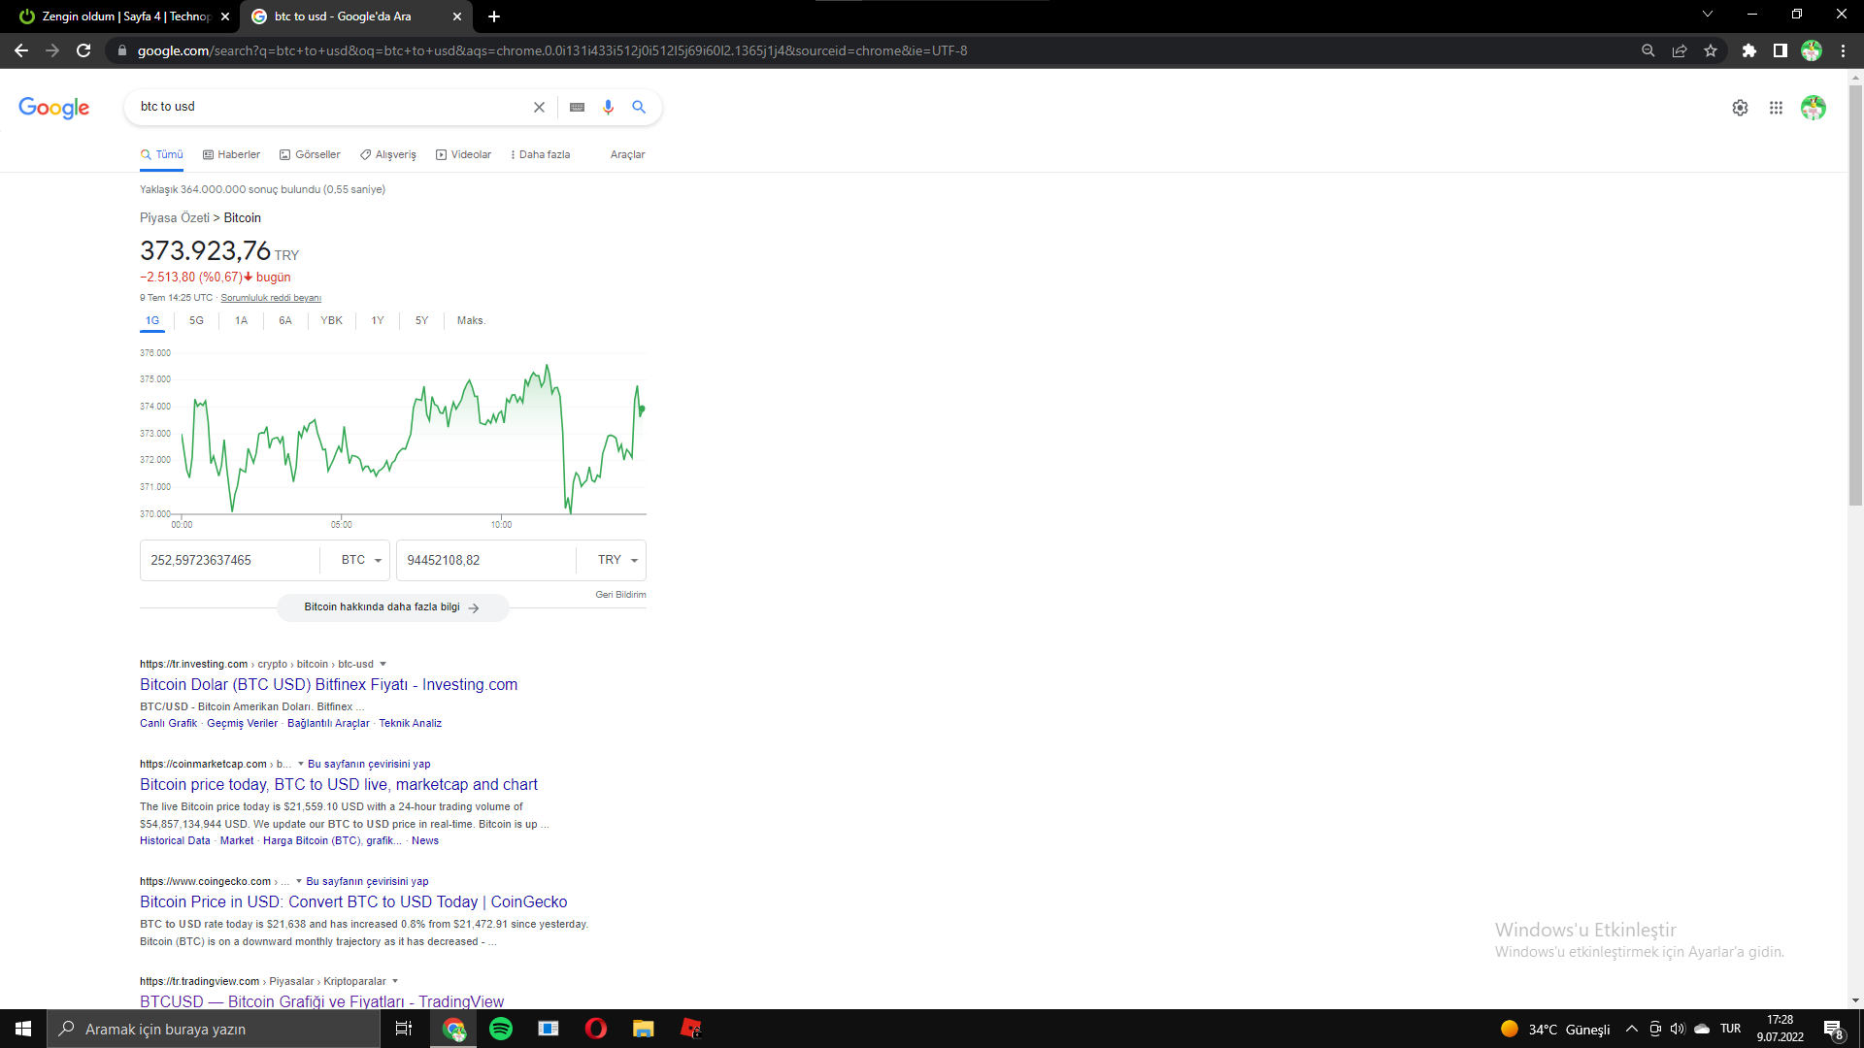Show the Maks. chart range

coord(471,320)
